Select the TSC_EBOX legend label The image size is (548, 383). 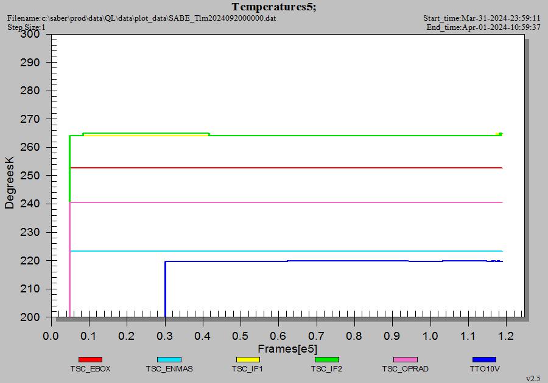tap(90, 368)
